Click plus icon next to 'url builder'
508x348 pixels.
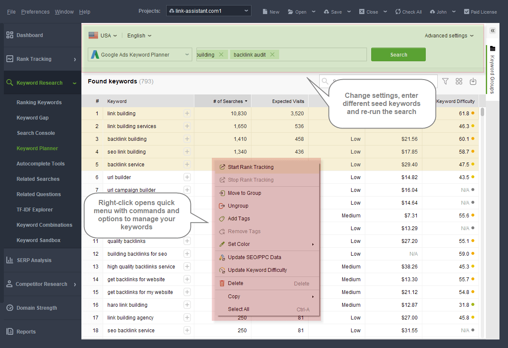187,177
